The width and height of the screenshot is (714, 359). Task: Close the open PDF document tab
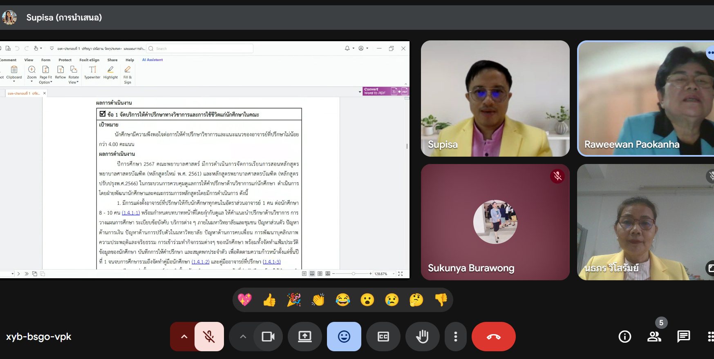click(45, 93)
